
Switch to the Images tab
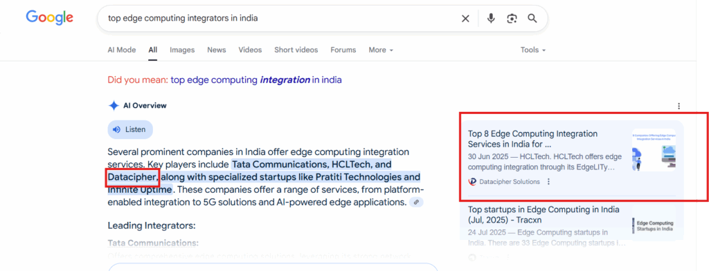pyautogui.click(x=182, y=50)
